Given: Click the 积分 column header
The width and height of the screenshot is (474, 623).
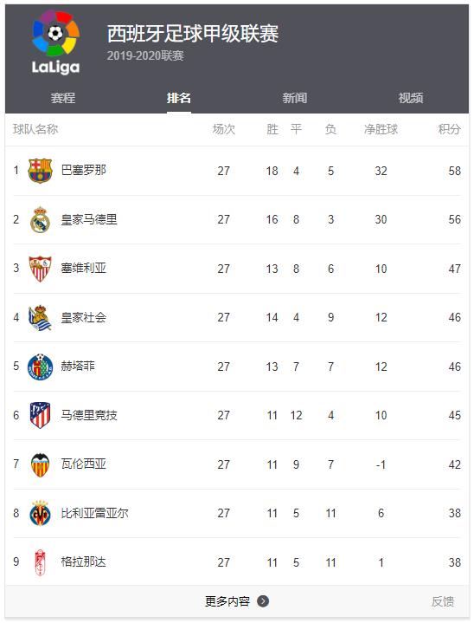Looking at the screenshot, I should coord(450,129).
